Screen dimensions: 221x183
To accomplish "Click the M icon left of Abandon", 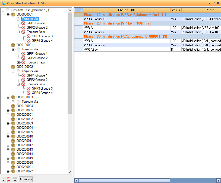I will click(15, 181).
